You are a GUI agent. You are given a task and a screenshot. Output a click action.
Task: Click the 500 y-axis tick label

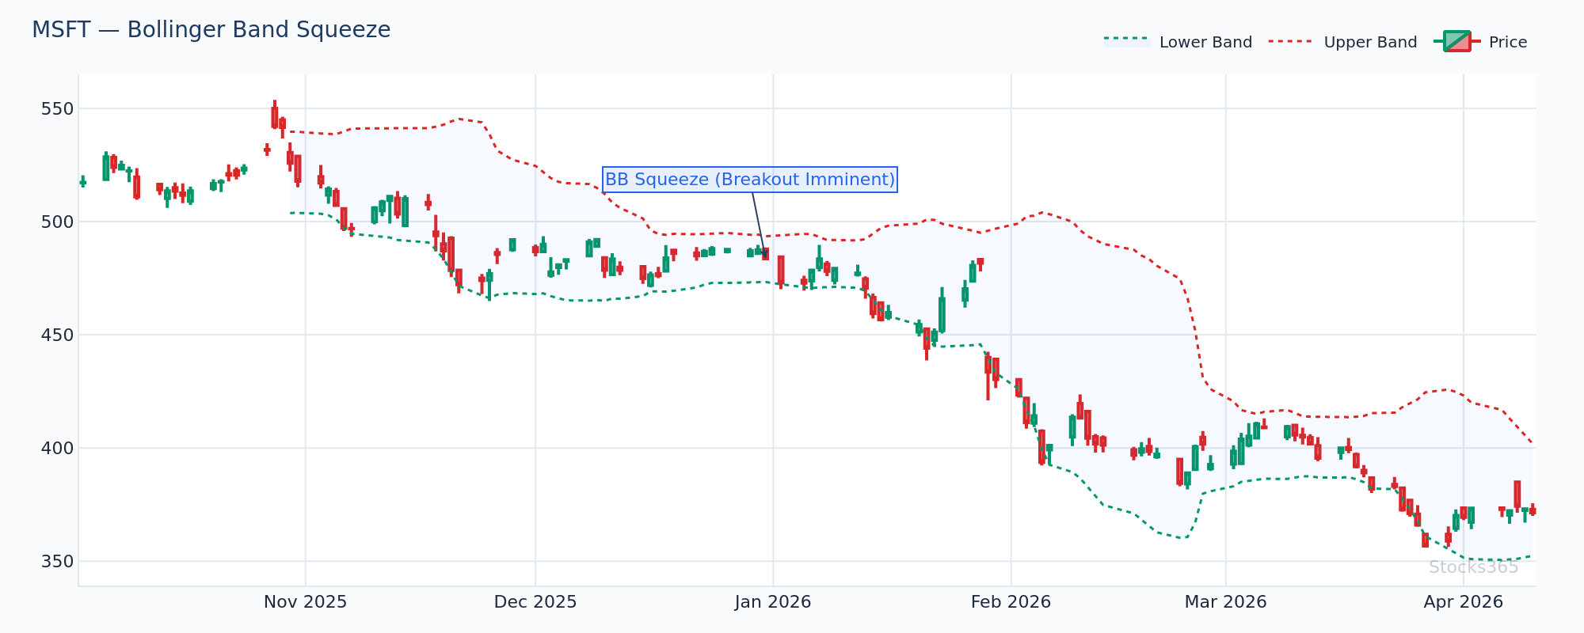[x=57, y=222]
